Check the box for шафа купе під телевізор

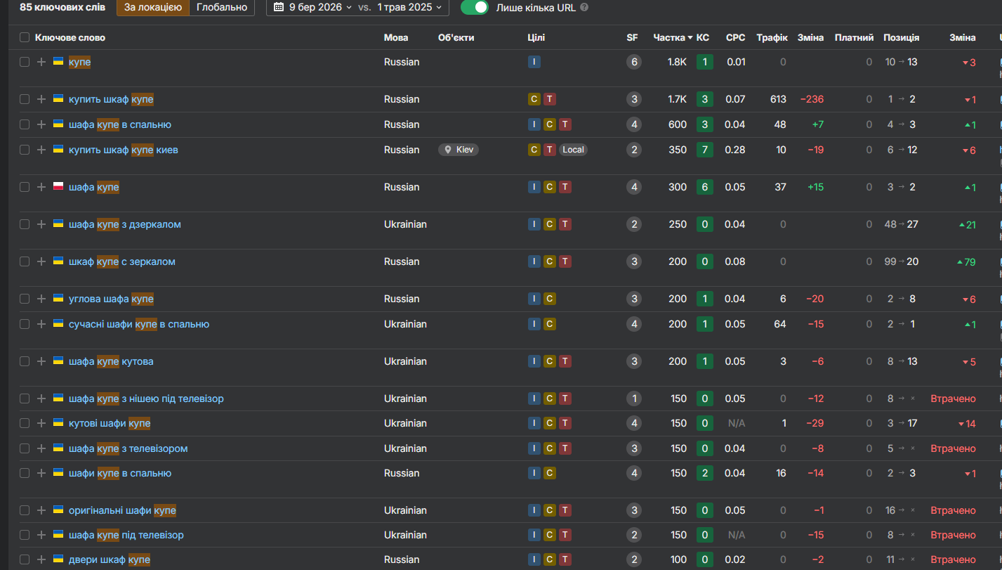pyautogui.click(x=25, y=535)
